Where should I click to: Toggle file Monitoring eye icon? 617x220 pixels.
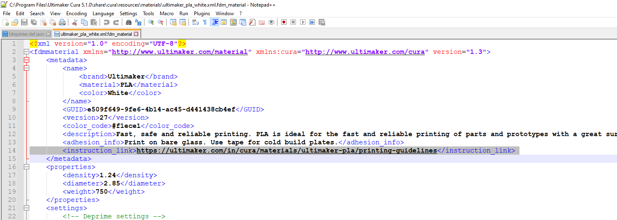point(271,22)
